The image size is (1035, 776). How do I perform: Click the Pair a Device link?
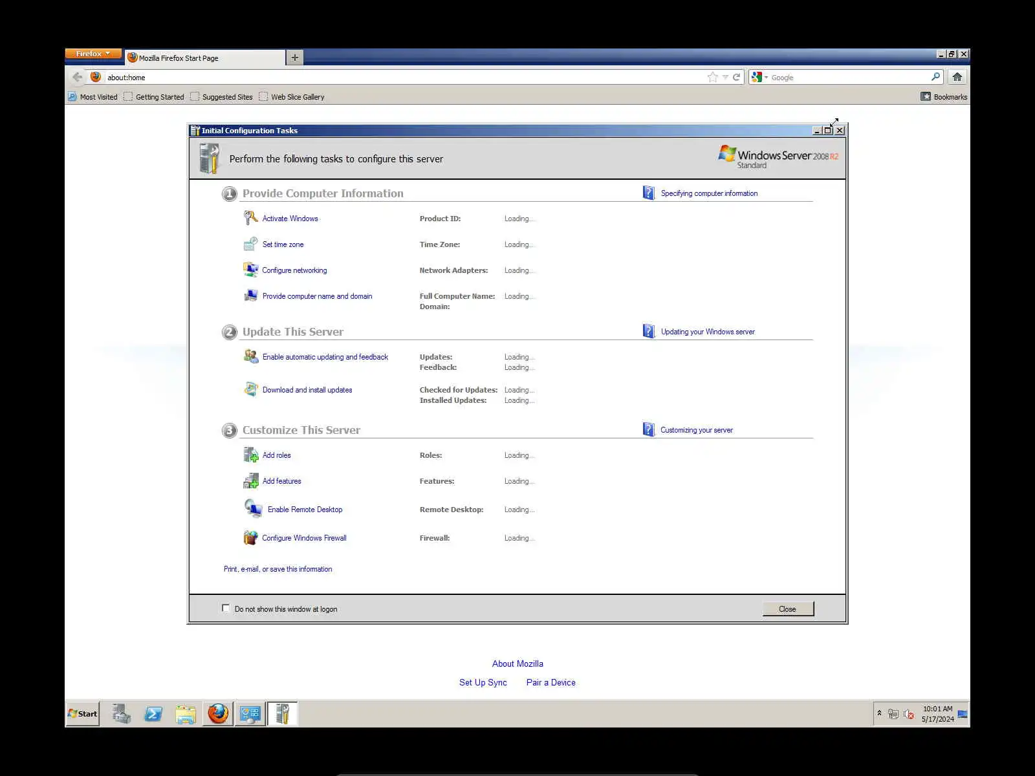pyautogui.click(x=551, y=682)
